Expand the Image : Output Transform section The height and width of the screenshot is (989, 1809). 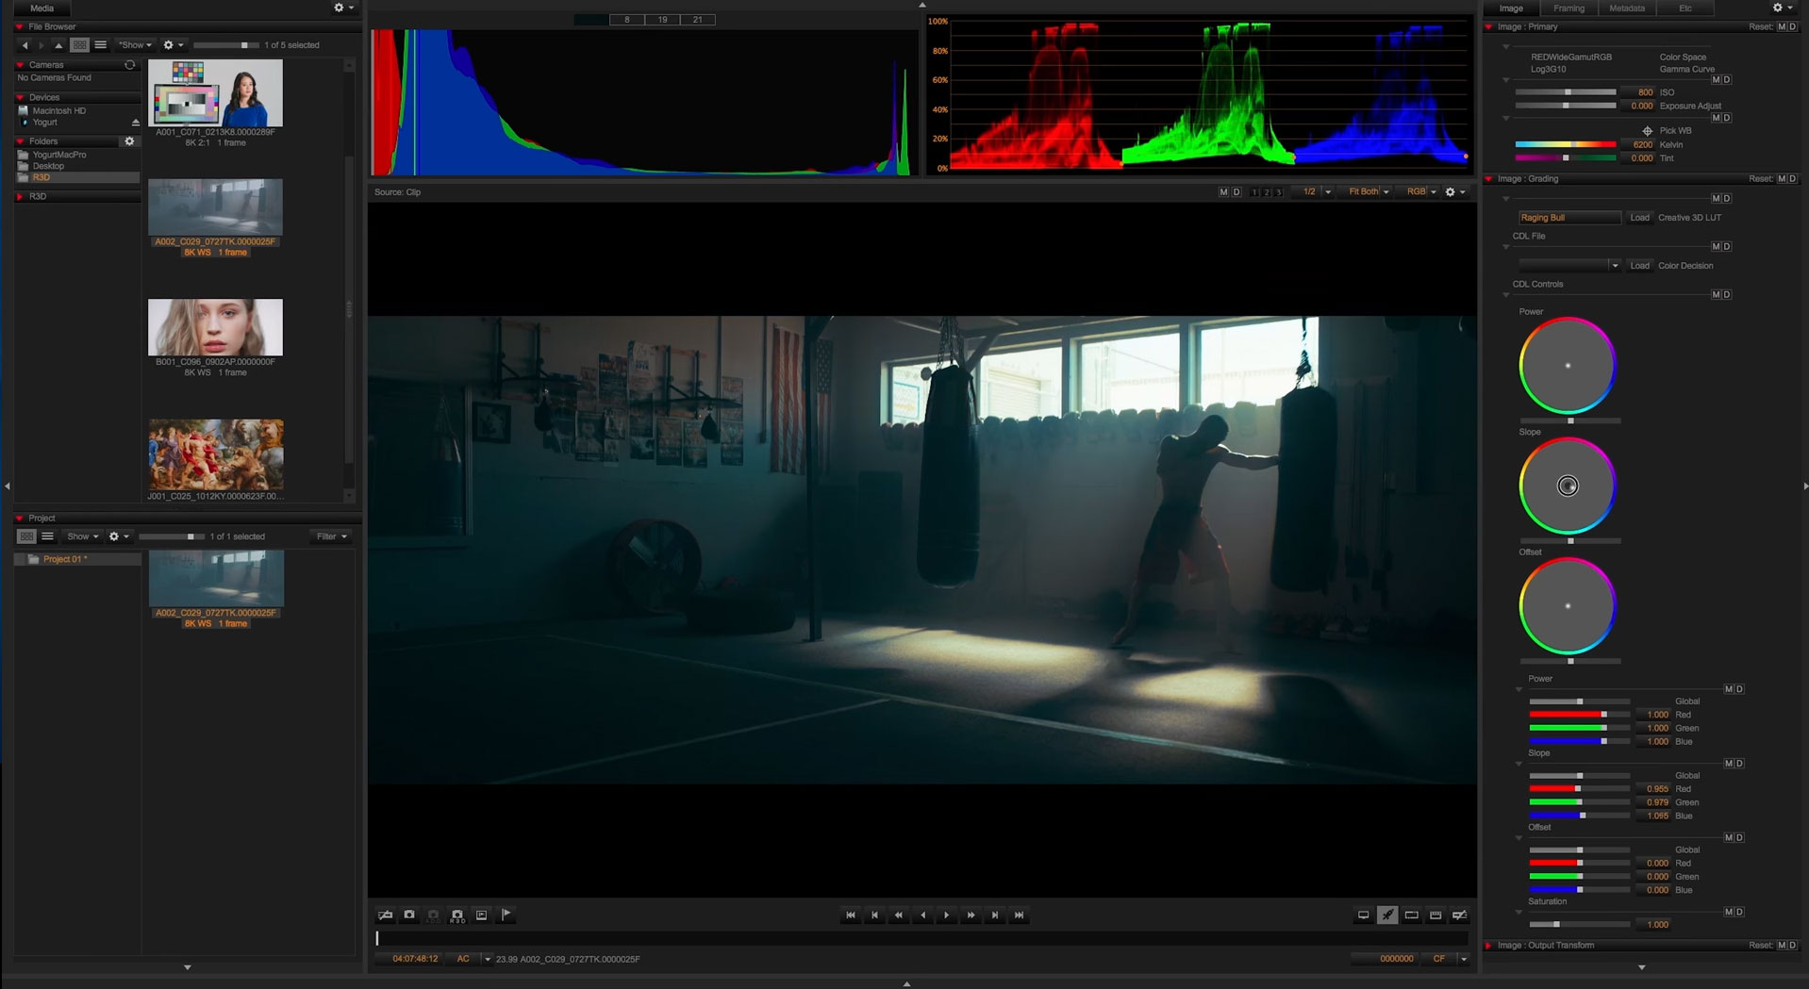(x=1489, y=946)
